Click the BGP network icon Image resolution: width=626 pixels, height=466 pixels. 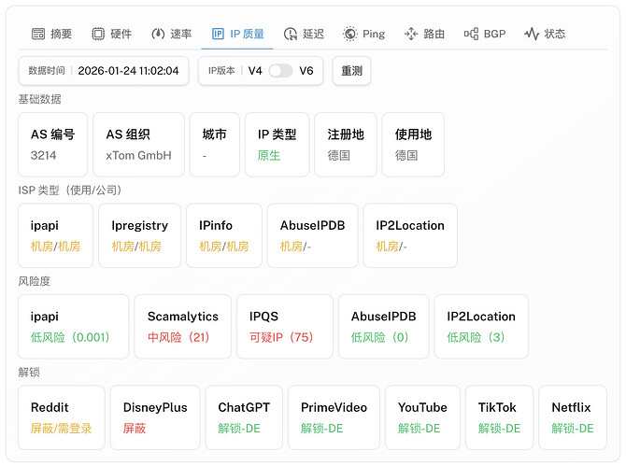472,34
